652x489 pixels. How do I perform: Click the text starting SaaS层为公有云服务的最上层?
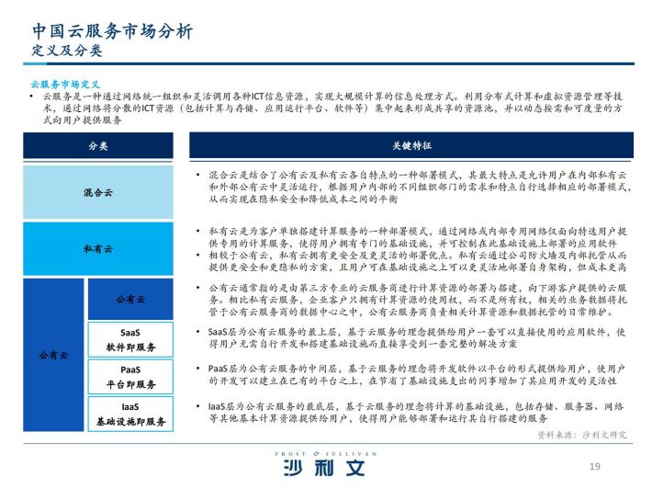click(x=417, y=338)
